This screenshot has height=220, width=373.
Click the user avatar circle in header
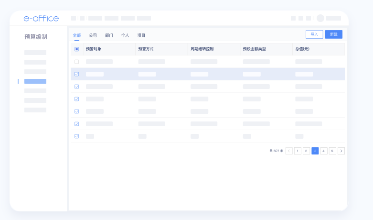coord(320,18)
